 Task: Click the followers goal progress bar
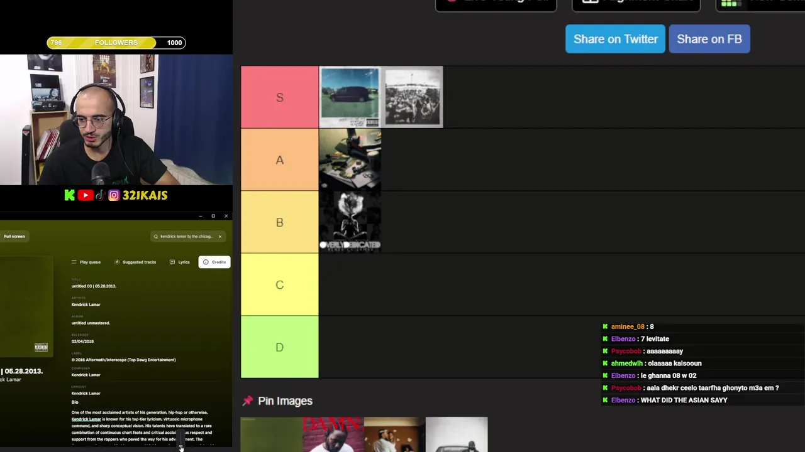point(116,43)
